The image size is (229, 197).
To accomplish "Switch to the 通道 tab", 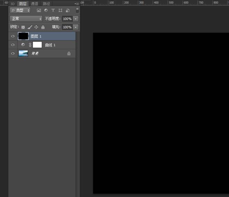I will coord(34,4).
